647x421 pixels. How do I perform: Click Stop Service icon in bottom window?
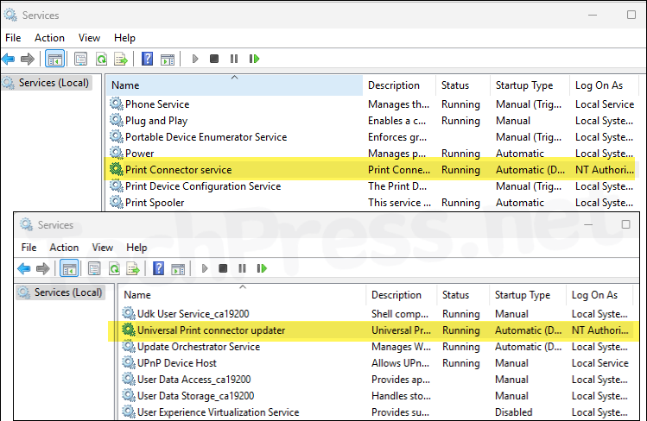[x=223, y=268]
